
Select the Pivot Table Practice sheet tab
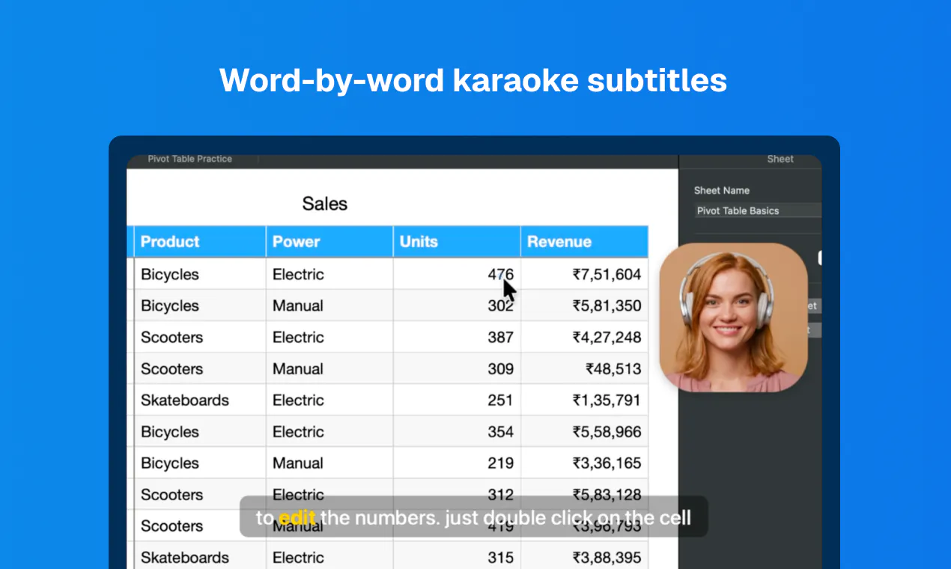[x=189, y=159]
